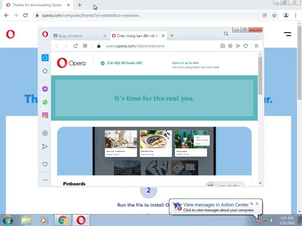Open Opera Easy Setup sliders icon
The height and width of the screenshot is (226, 302).
[257, 46]
